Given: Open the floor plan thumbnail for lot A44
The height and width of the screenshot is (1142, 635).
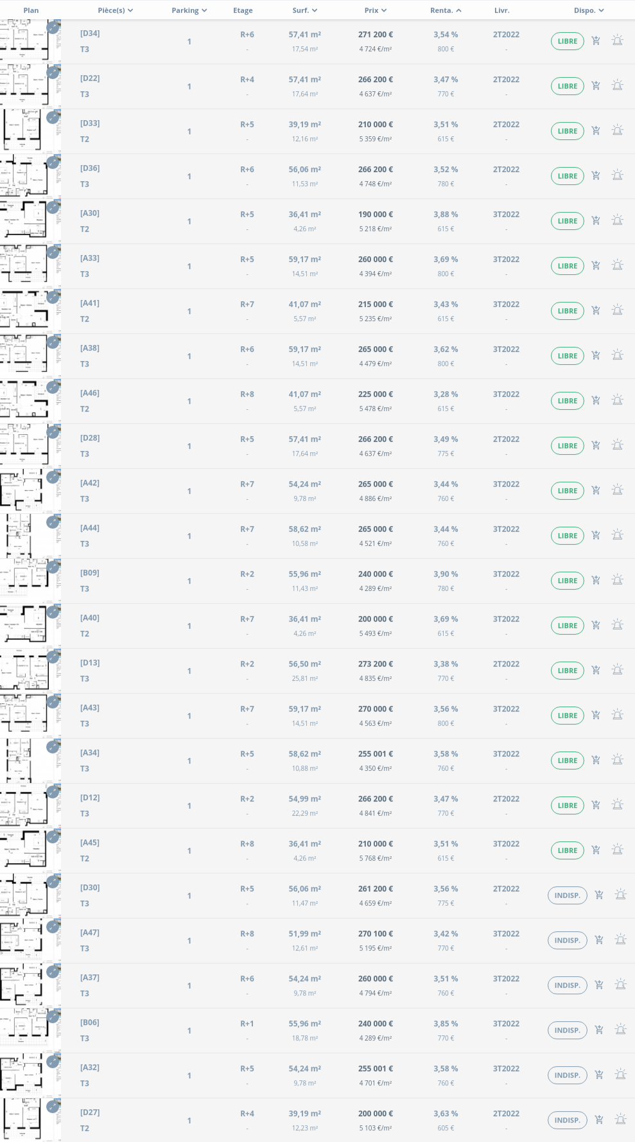Looking at the screenshot, I should coord(29,536).
